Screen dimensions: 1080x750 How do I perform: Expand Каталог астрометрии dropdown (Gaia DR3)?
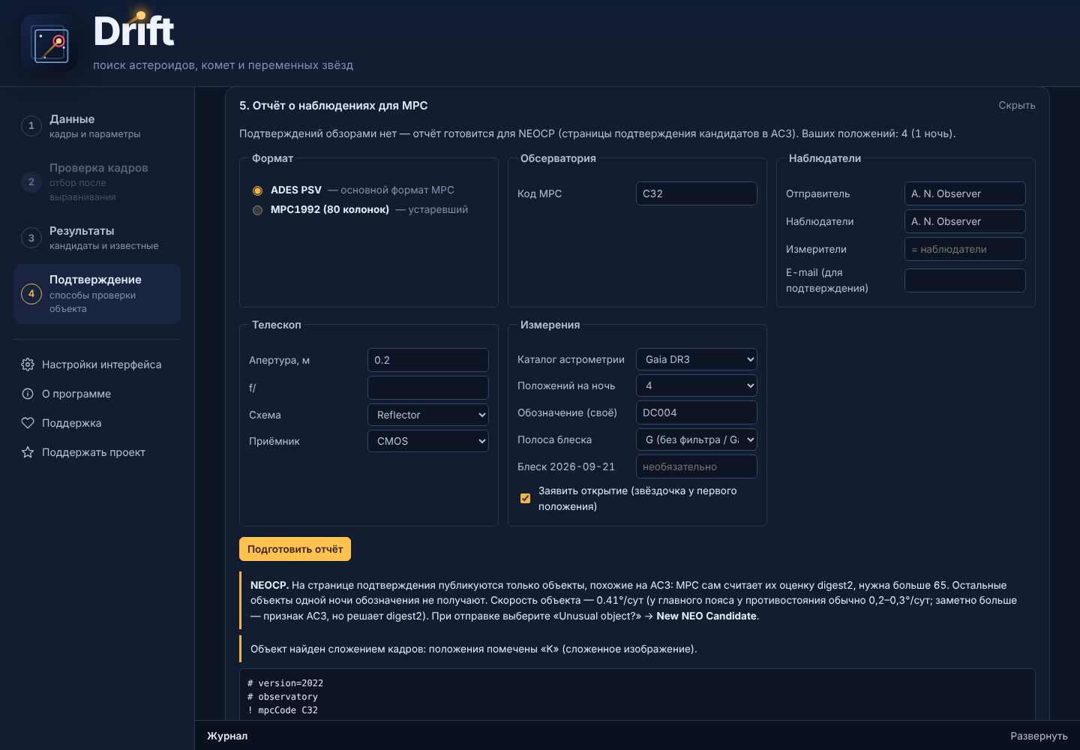[697, 359]
